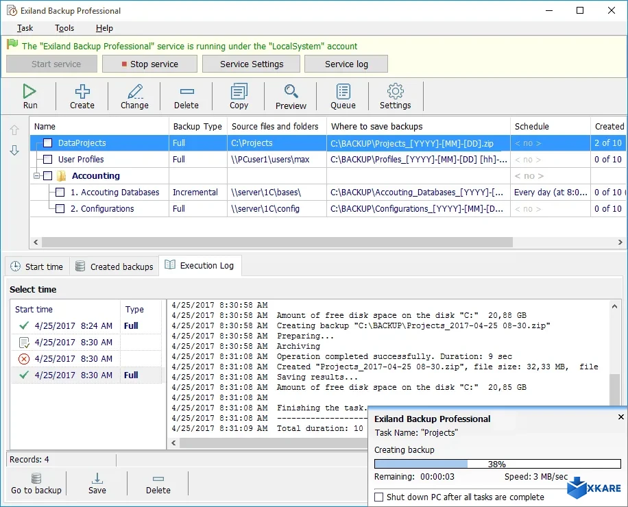Select the 2. Configurations task
This screenshot has height=507, width=628.
(x=328, y=208)
